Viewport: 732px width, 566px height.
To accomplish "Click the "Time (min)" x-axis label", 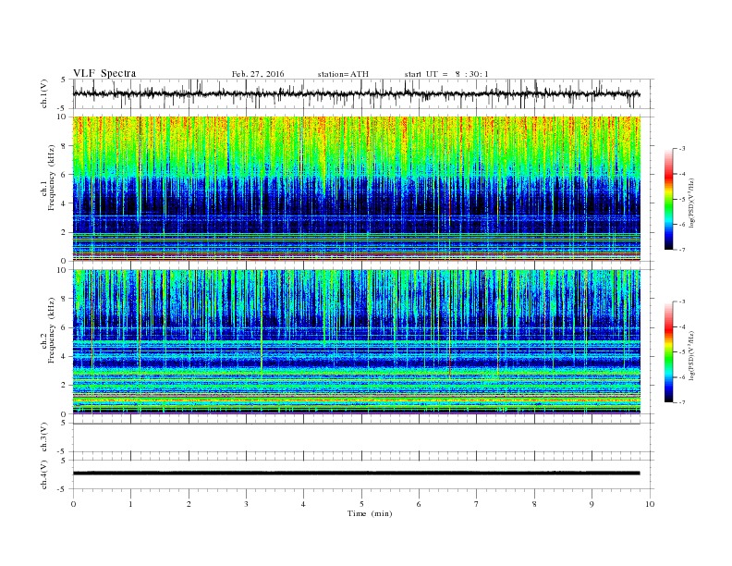I will click(370, 513).
